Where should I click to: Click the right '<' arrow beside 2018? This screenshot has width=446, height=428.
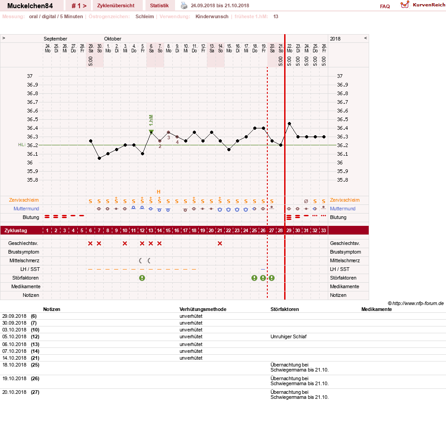click(366, 38)
